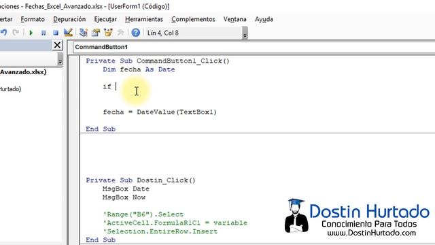Click the comment 'ActiveCell.FormulaR1C1 = variable'
Viewport: 435px width, 245px height.
175,223
